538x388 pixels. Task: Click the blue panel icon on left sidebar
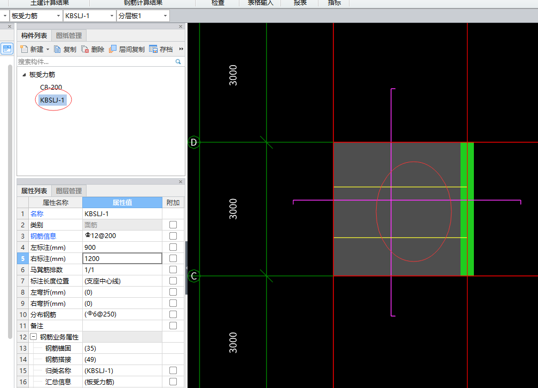[7, 49]
